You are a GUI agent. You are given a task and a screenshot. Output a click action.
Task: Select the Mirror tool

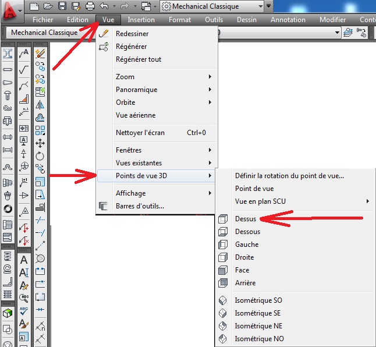[40, 105]
